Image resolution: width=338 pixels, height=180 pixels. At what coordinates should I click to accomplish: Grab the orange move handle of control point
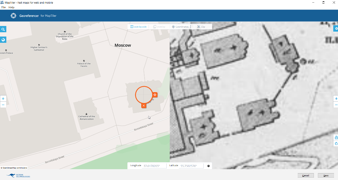(155, 95)
